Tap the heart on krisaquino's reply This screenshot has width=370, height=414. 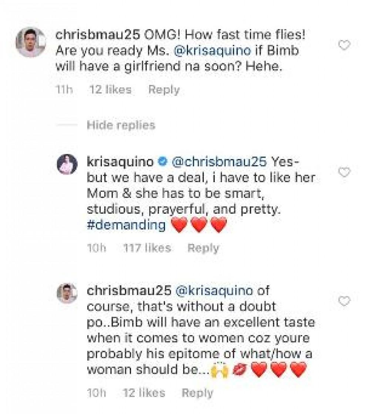pyautogui.click(x=344, y=172)
